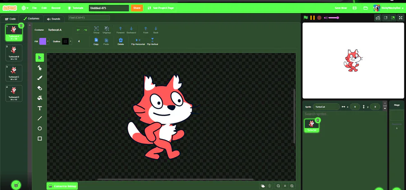Image resolution: width=406 pixels, height=190 pixels.
Task: Open the Edit menu
Action: tap(44, 8)
